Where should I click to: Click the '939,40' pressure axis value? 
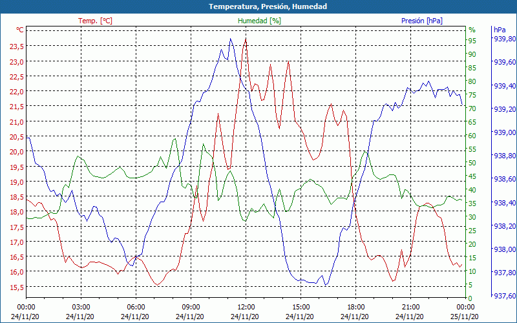tap(504, 86)
